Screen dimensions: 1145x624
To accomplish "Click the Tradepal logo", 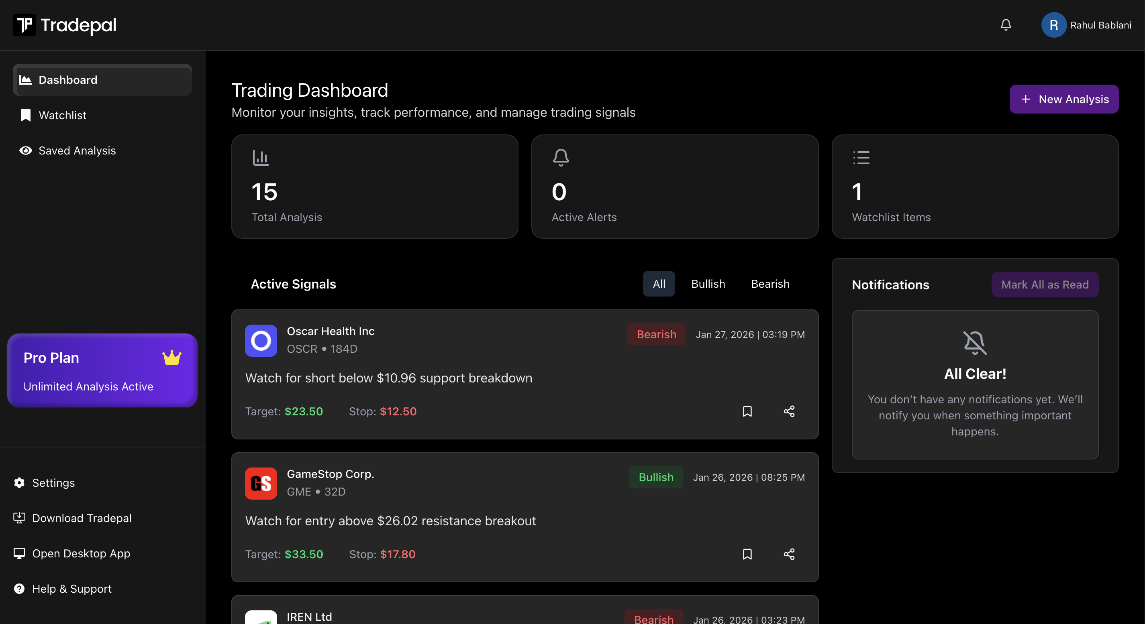I will tap(65, 25).
